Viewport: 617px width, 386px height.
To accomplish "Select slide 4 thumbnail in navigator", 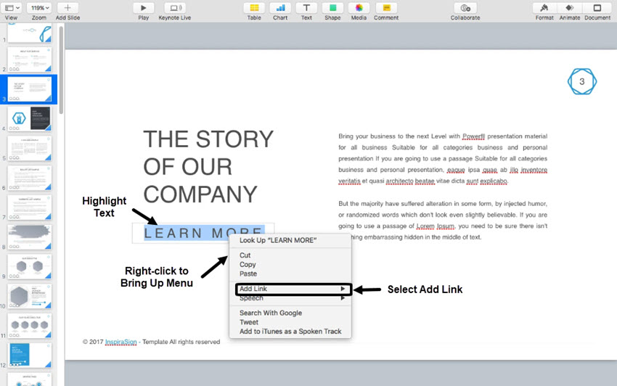I will click(x=30, y=119).
